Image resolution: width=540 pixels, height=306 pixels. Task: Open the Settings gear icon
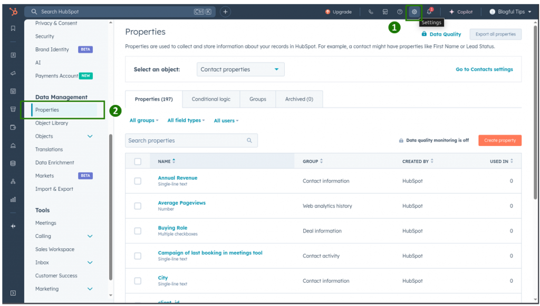pyautogui.click(x=414, y=12)
